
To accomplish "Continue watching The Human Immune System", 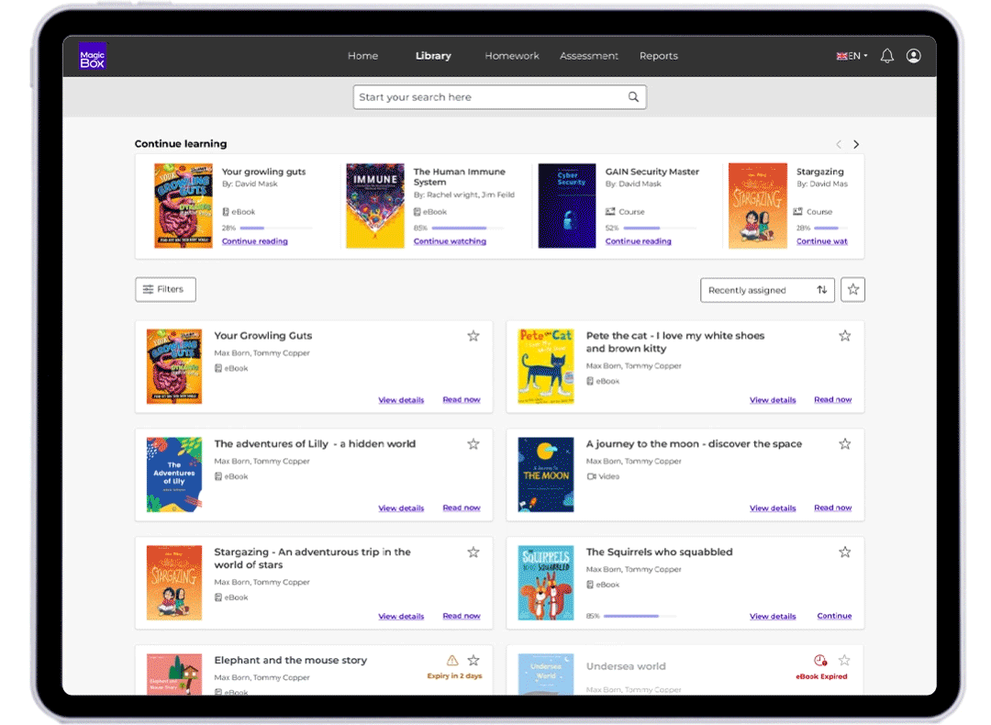I will pos(450,240).
